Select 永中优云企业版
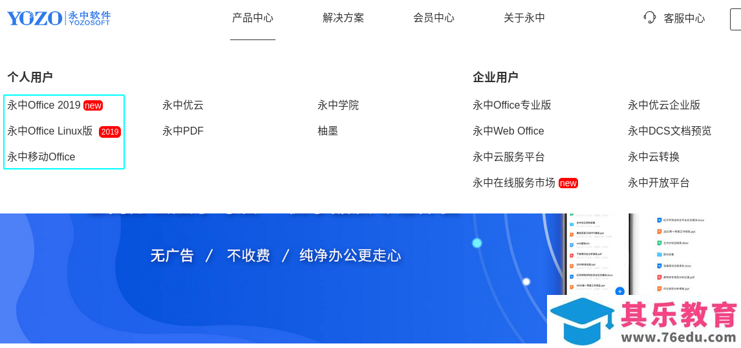This screenshot has height=348, width=741. pos(664,105)
